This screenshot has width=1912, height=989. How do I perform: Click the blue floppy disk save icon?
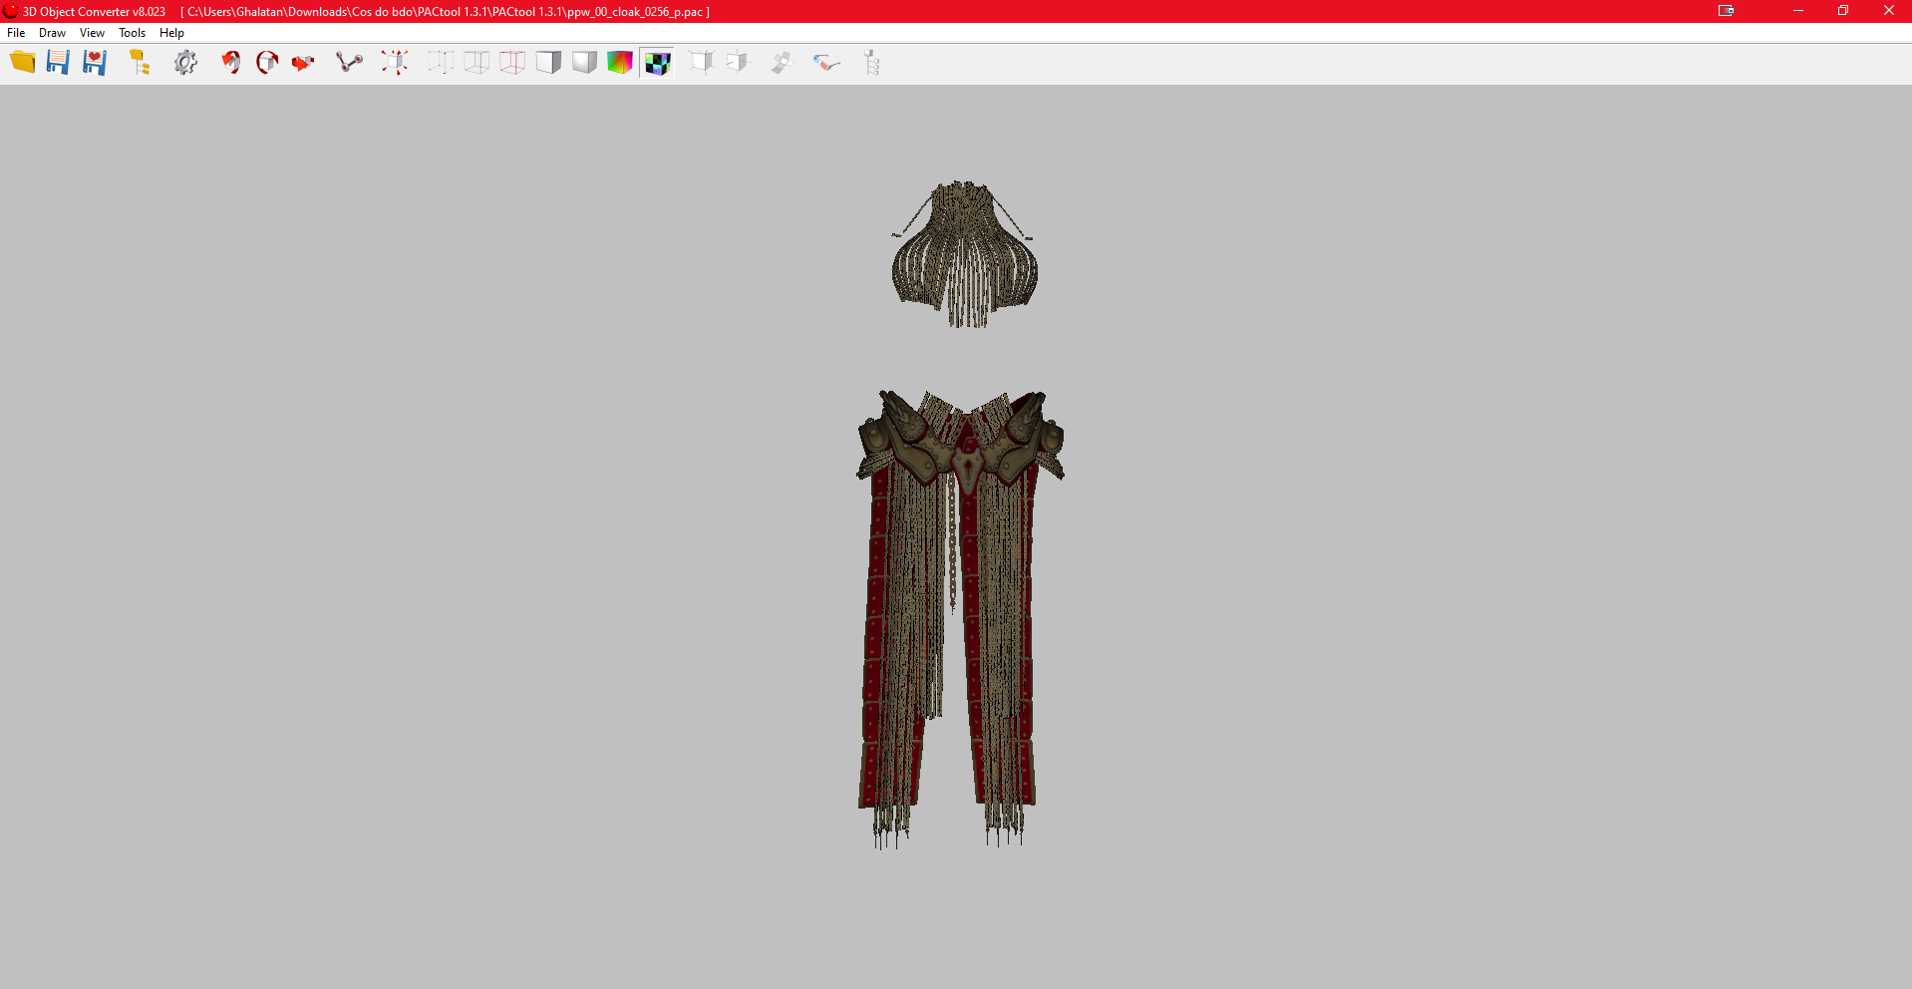58,63
